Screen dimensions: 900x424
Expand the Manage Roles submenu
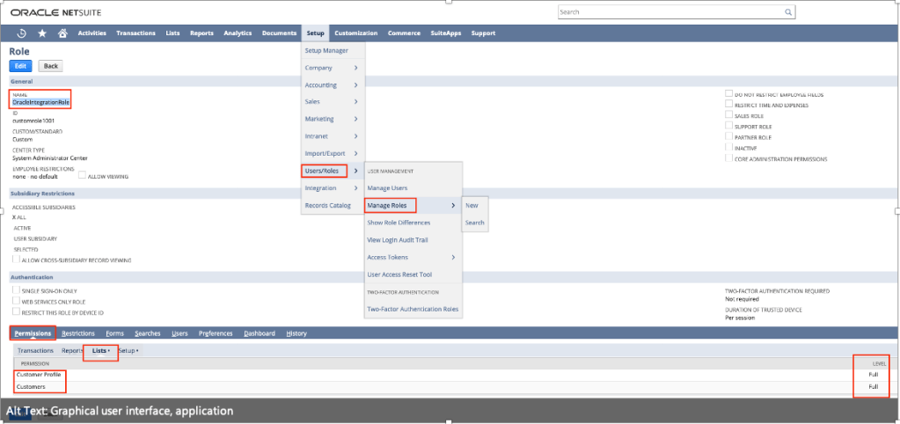point(389,205)
